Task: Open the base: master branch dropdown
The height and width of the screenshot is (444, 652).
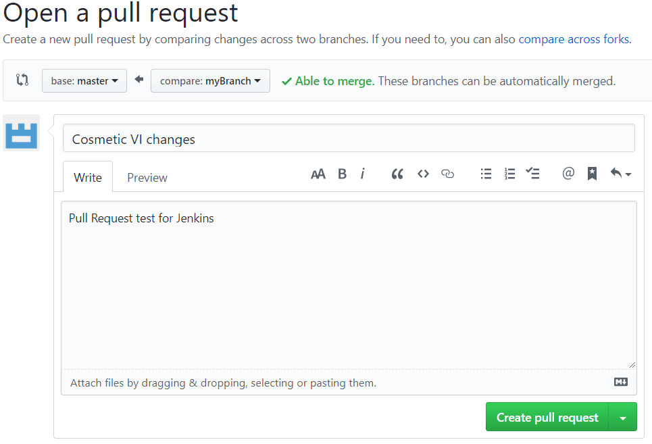Action: pos(84,81)
